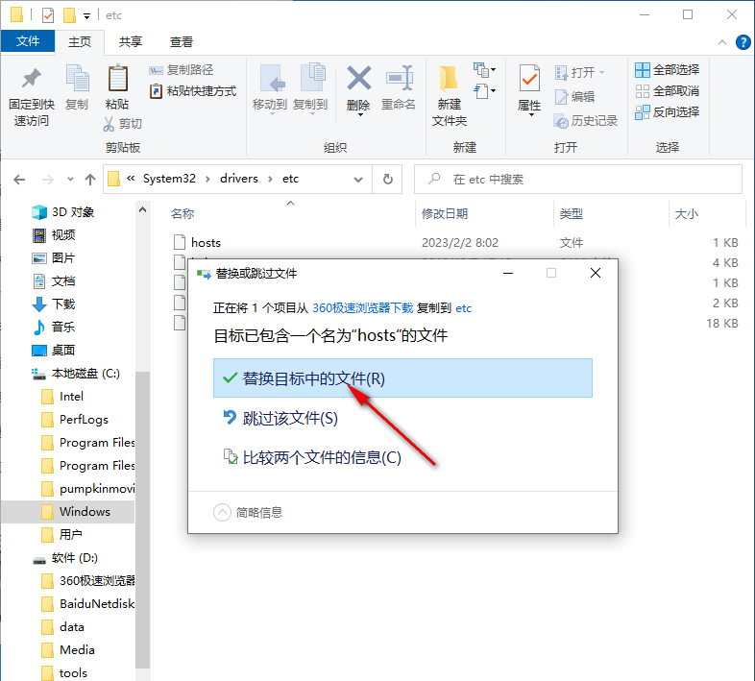Image resolution: width=755 pixels, height=681 pixels.
Task: Click the Properties quick access icon
Action: [x=48, y=15]
